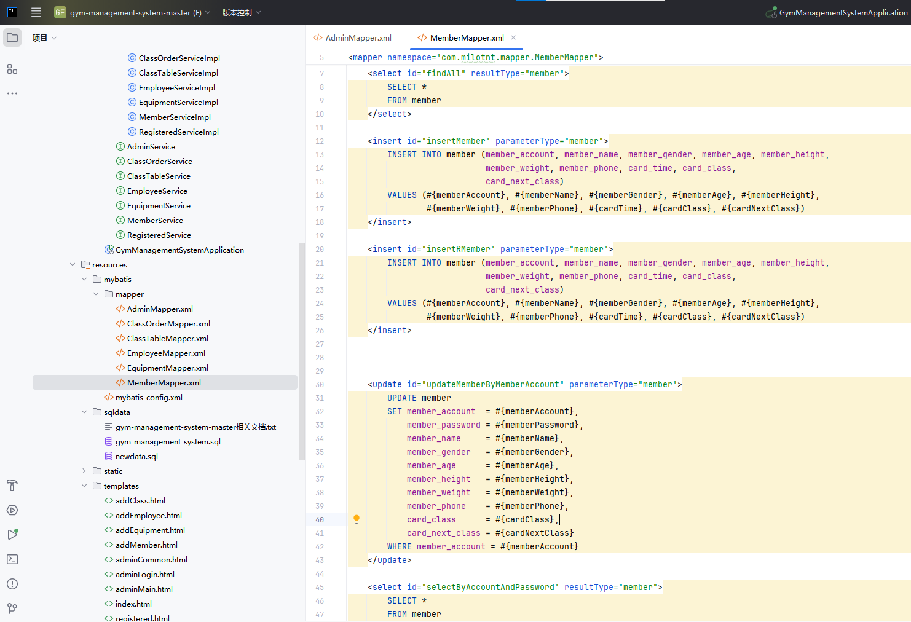Open EquipmentMapper.xml in the project tree
This screenshot has height=622, width=911.
(x=167, y=368)
